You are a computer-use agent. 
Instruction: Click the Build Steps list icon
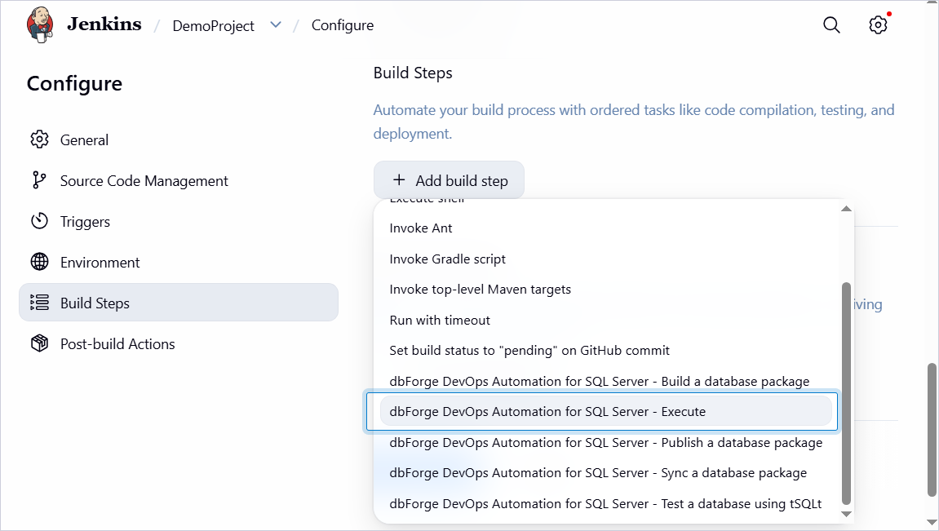[x=39, y=303]
